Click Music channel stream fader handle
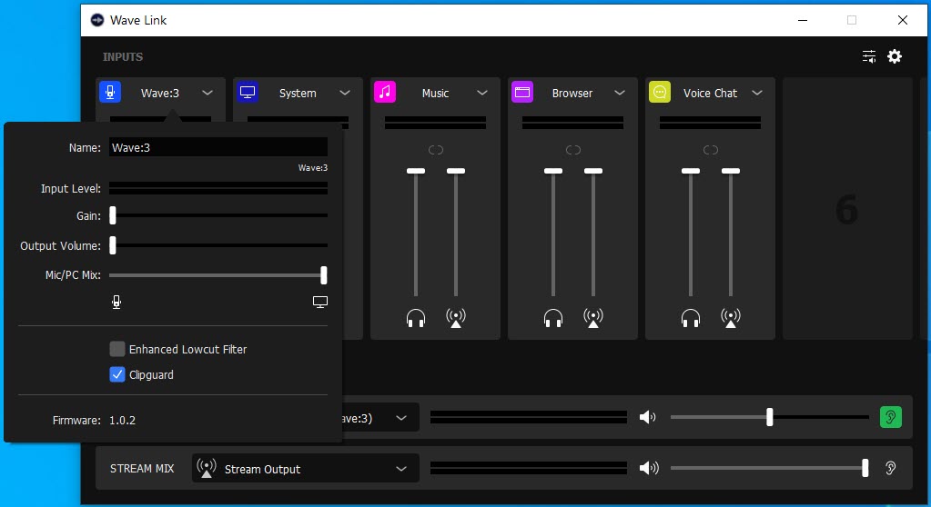 tap(456, 171)
